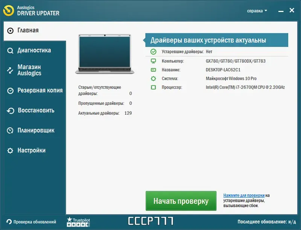Open Настройки via the gear icon
This screenshot has width=301, height=230.
(9, 150)
